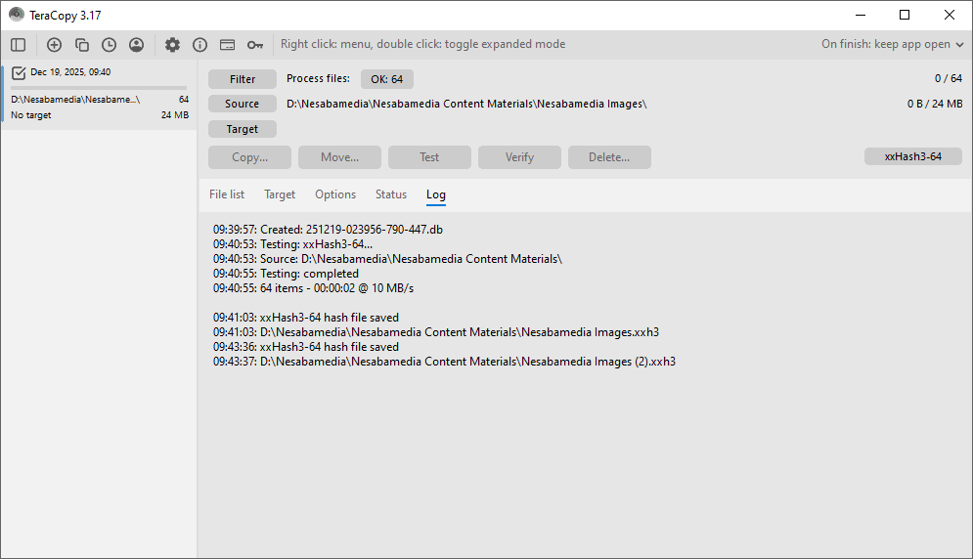This screenshot has width=973, height=559.
Task: Open the 'On finish: keep app open' dropdown
Action: pyautogui.click(x=893, y=44)
